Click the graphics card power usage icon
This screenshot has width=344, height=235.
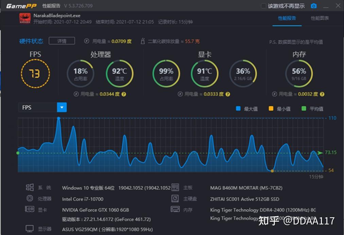point(180,94)
